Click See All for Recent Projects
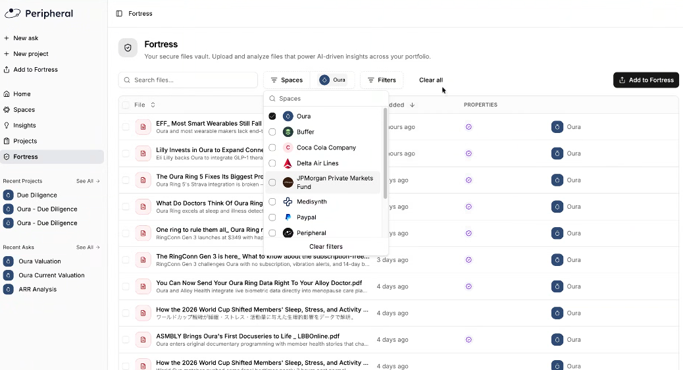 [88, 181]
